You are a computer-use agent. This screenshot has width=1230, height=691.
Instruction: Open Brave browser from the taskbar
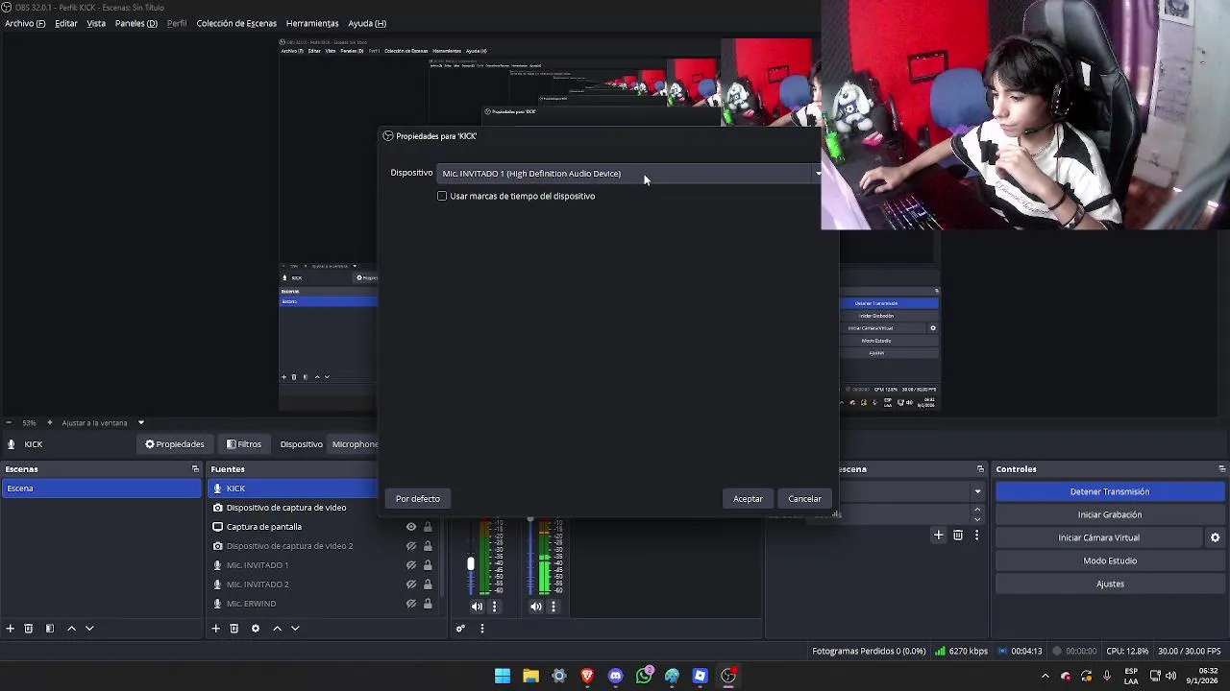click(587, 676)
